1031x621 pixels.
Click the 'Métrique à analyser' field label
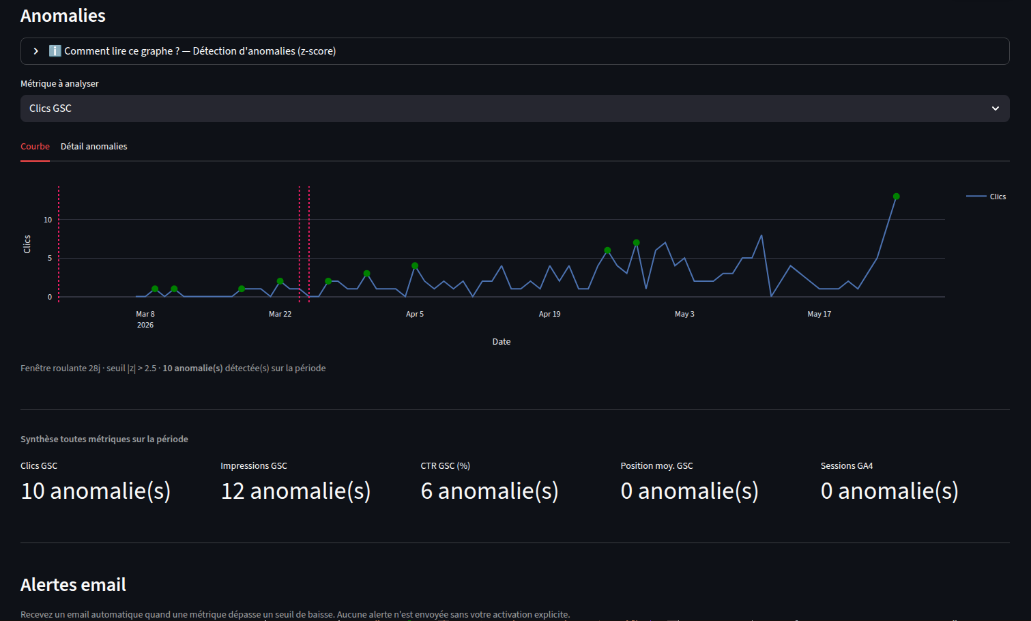(59, 84)
